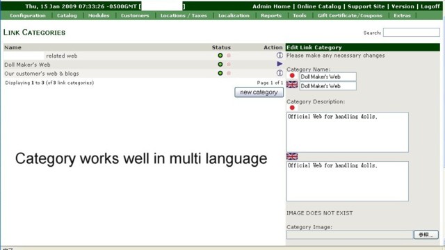Click the Status column header
Viewport: 445px width, 250px height.
coord(221,47)
